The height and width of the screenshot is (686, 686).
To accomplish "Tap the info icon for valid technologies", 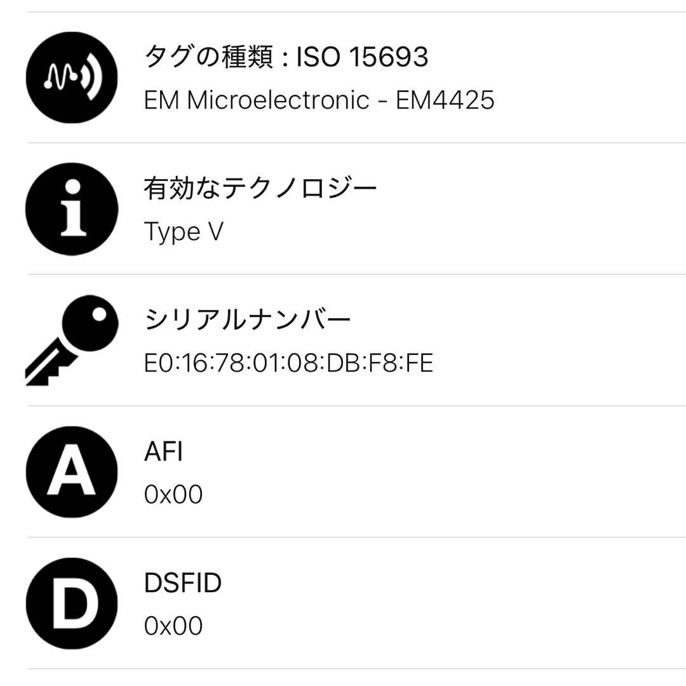I will (72, 209).
